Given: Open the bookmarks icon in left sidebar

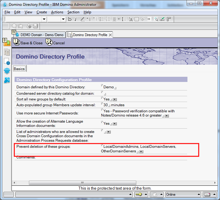Looking at the screenshot, I should pyautogui.click(x=7, y=43).
